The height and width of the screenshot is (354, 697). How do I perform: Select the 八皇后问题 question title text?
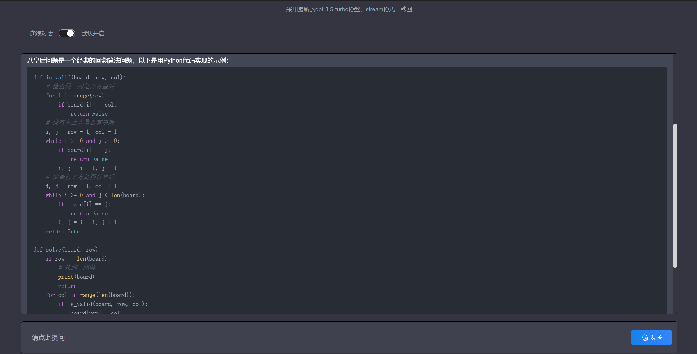click(128, 60)
